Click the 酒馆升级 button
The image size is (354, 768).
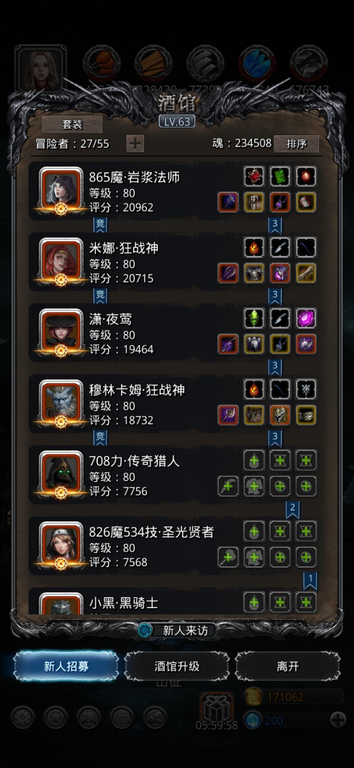[x=177, y=666]
